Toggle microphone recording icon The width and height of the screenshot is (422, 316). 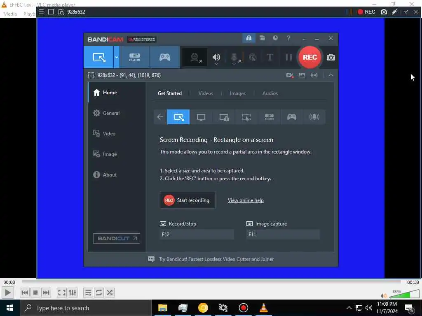(234, 57)
